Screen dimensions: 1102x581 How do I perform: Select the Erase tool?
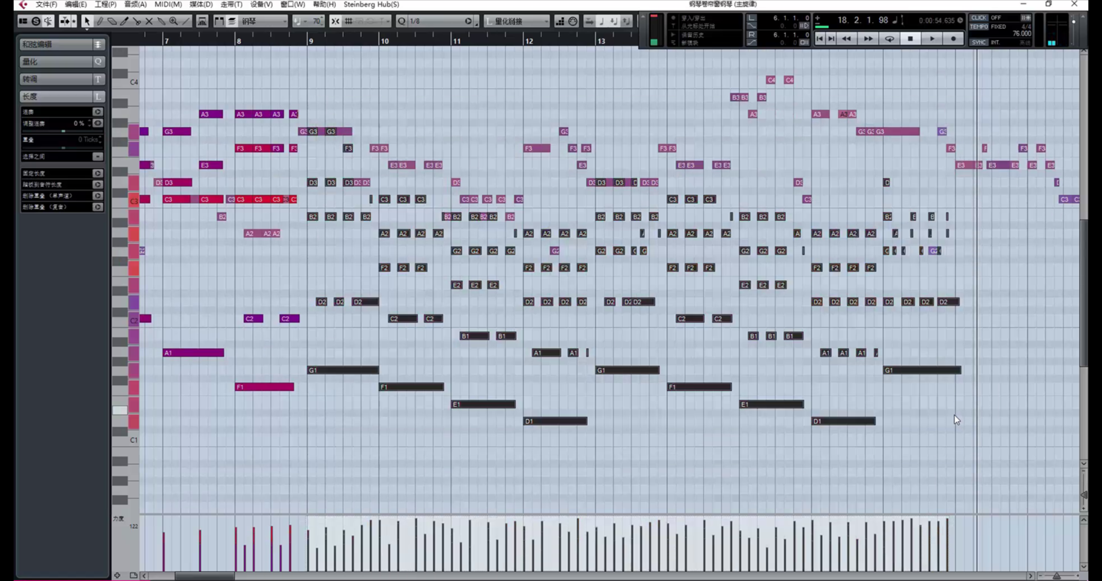pyautogui.click(x=112, y=21)
